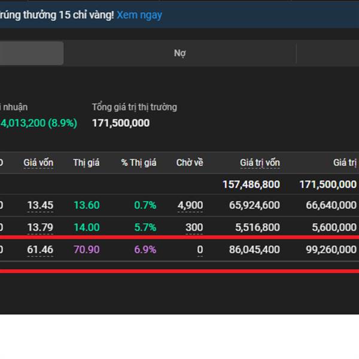This screenshot has height=359, width=359.
Task: Select the highlighted tab left of Nợ
Action: (31, 53)
